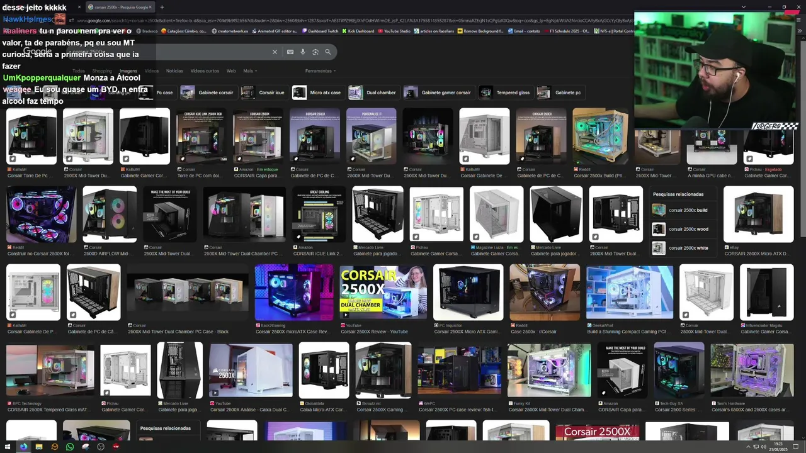The image size is (806, 453).
Task: Filter by Gabinete pc chip
Action: pyautogui.click(x=560, y=92)
